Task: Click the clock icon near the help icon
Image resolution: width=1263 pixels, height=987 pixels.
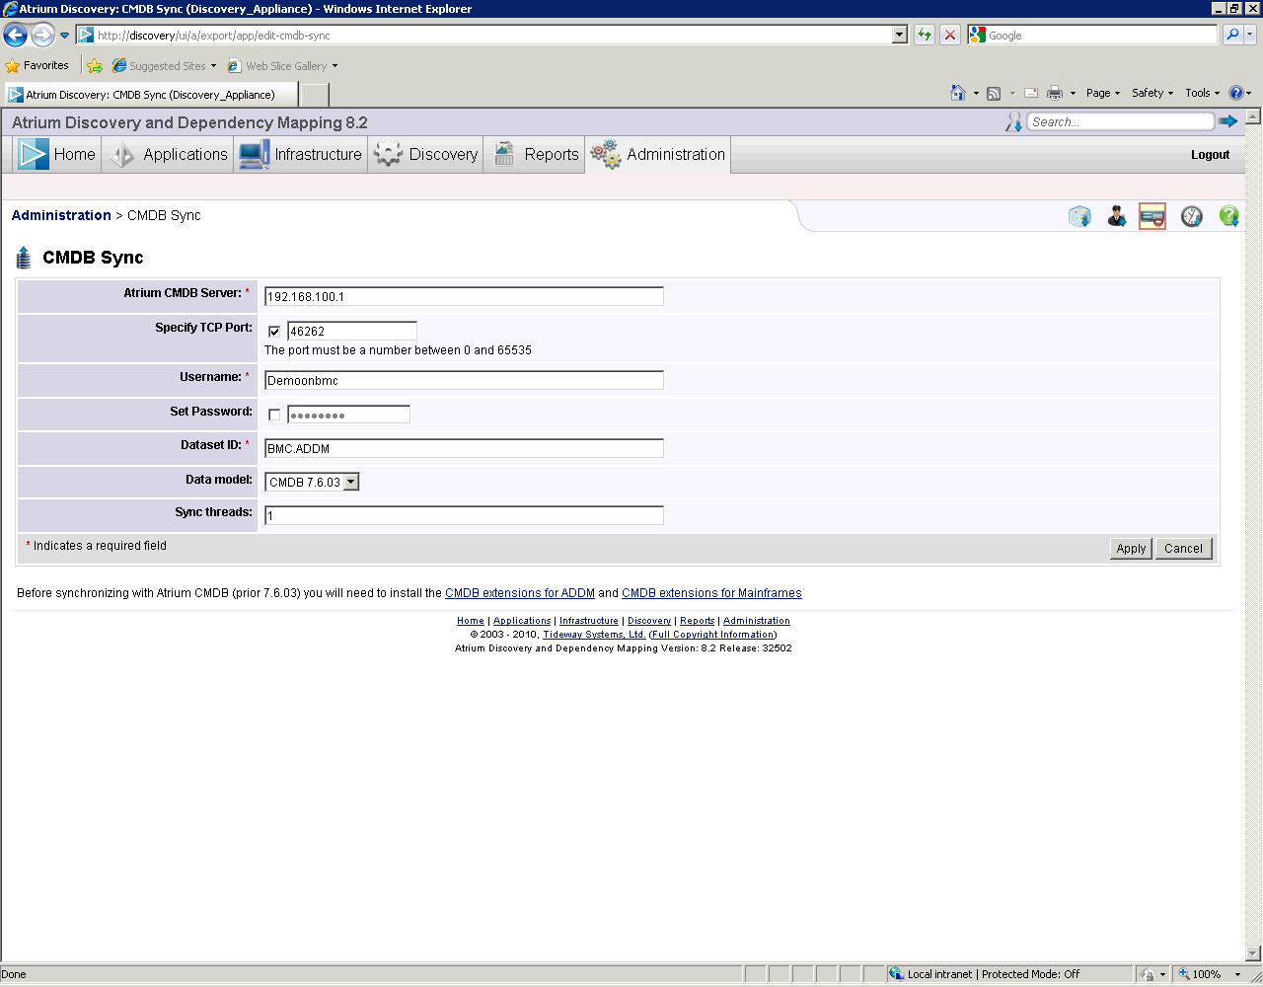Action: [1192, 216]
